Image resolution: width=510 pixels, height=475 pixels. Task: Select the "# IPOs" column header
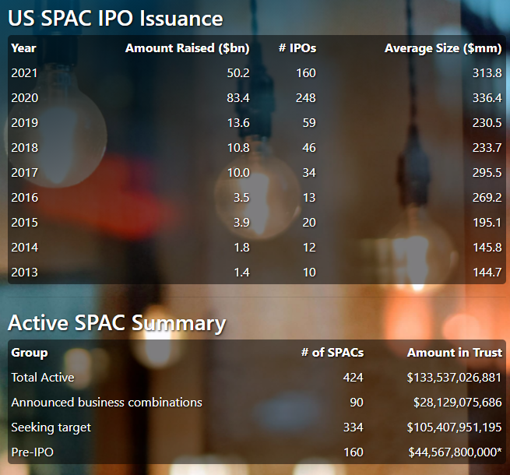pyautogui.click(x=297, y=48)
